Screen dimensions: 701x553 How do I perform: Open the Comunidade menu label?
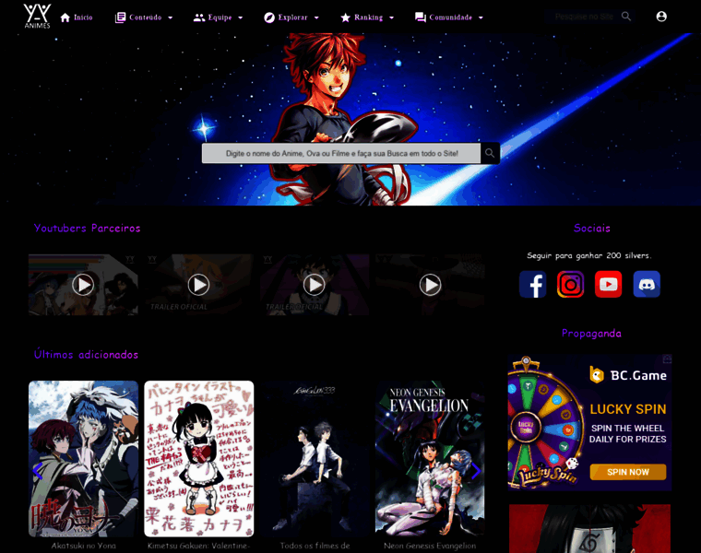pyautogui.click(x=451, y=18)
